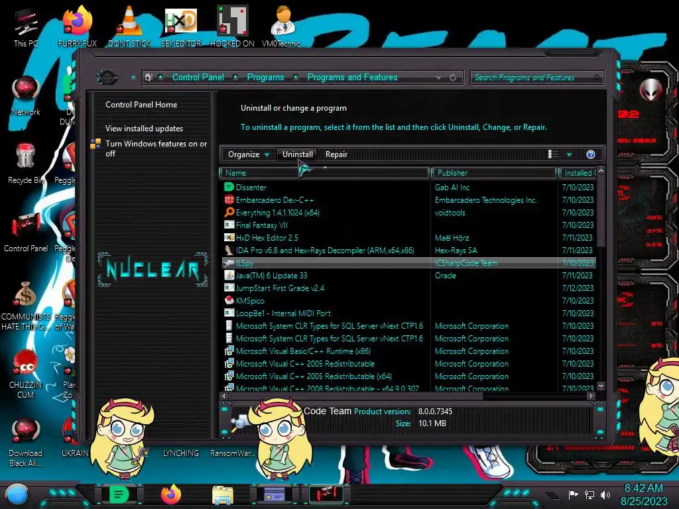Click the volume speaker tray icon

[x=605, y=494]
